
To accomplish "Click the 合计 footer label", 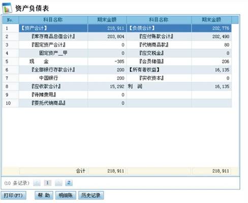I will [80, 171].
